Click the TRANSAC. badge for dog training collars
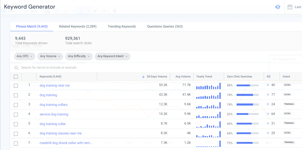 (289, 104)
